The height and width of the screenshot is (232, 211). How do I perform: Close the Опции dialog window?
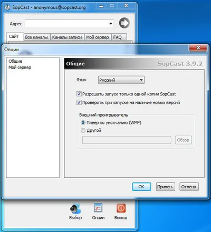(x=198, y=47)
